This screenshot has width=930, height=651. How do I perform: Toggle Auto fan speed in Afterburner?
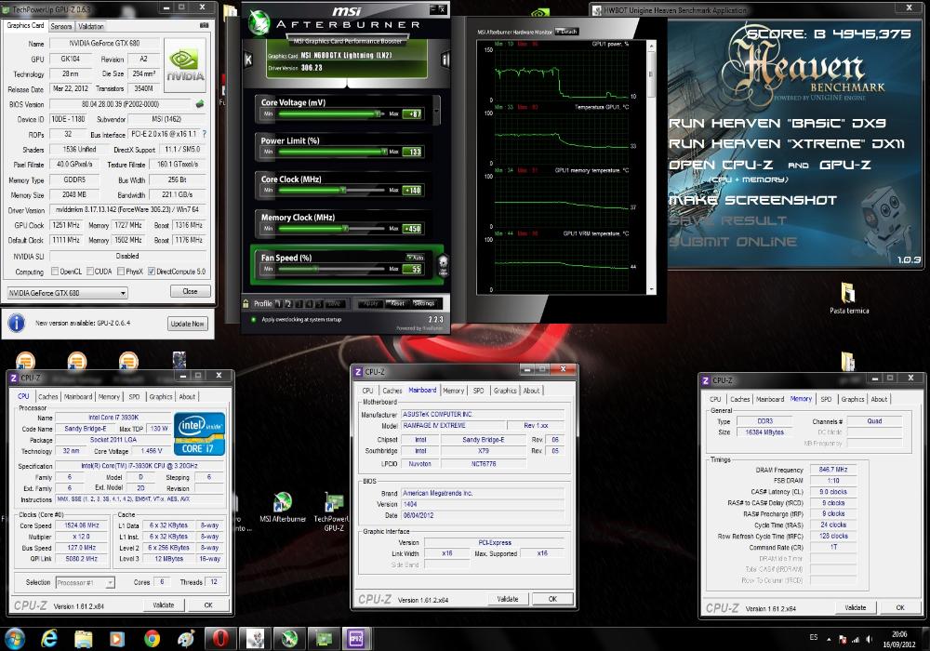coord(415,258)
